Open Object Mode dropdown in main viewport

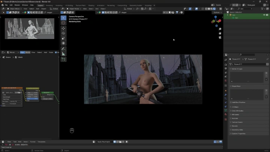tap(74, 9)
